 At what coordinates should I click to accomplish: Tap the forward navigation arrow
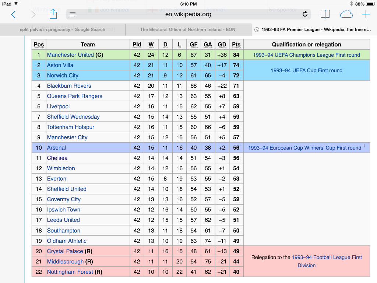[34, 14]
